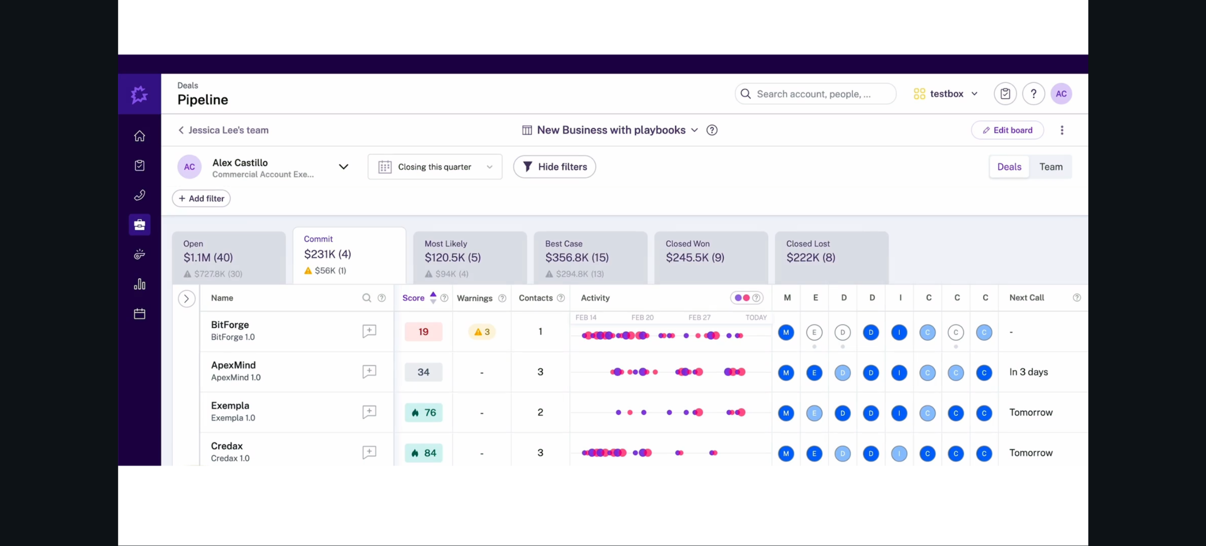The width and height of the screenshot is (1206, 546).
Task: Sort deals by Score column
Action: (x=414, y=298)
